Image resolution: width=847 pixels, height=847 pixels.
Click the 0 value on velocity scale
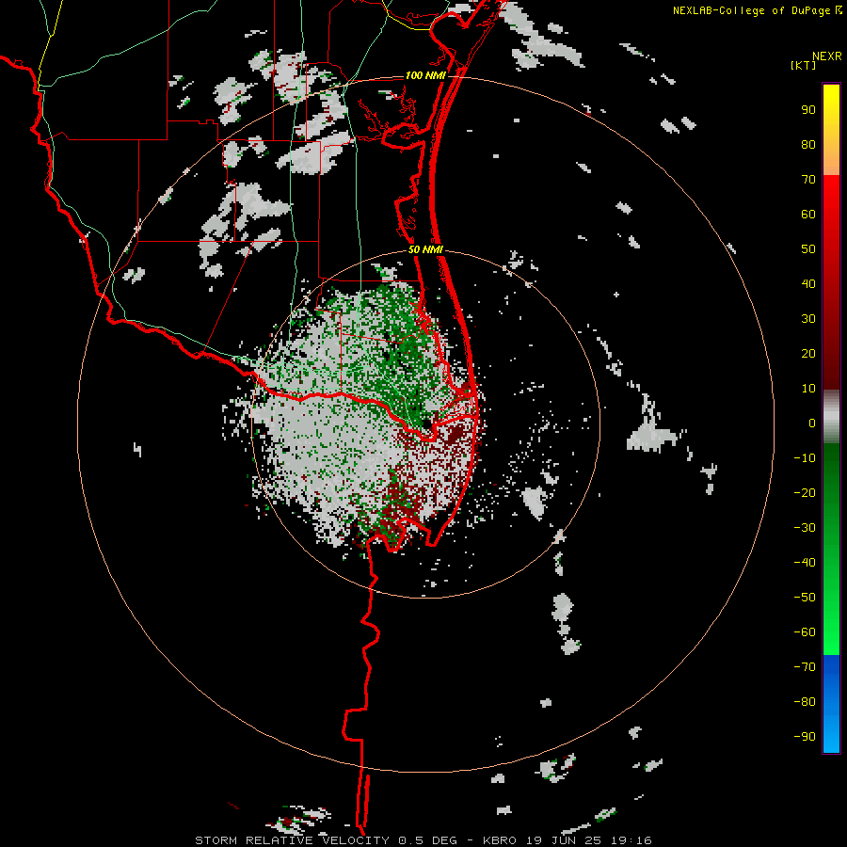click(x=812, y=423)
